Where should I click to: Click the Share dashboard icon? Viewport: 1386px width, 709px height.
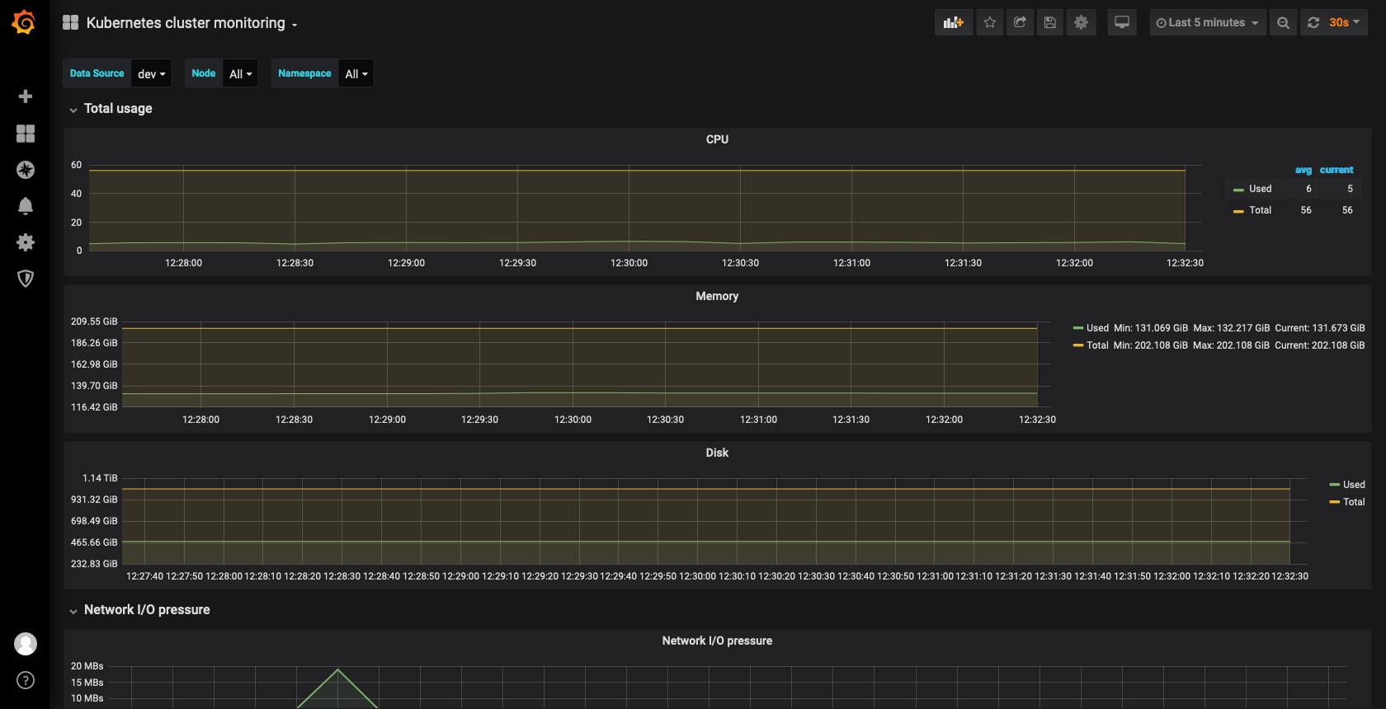(x=1020, y=23)
